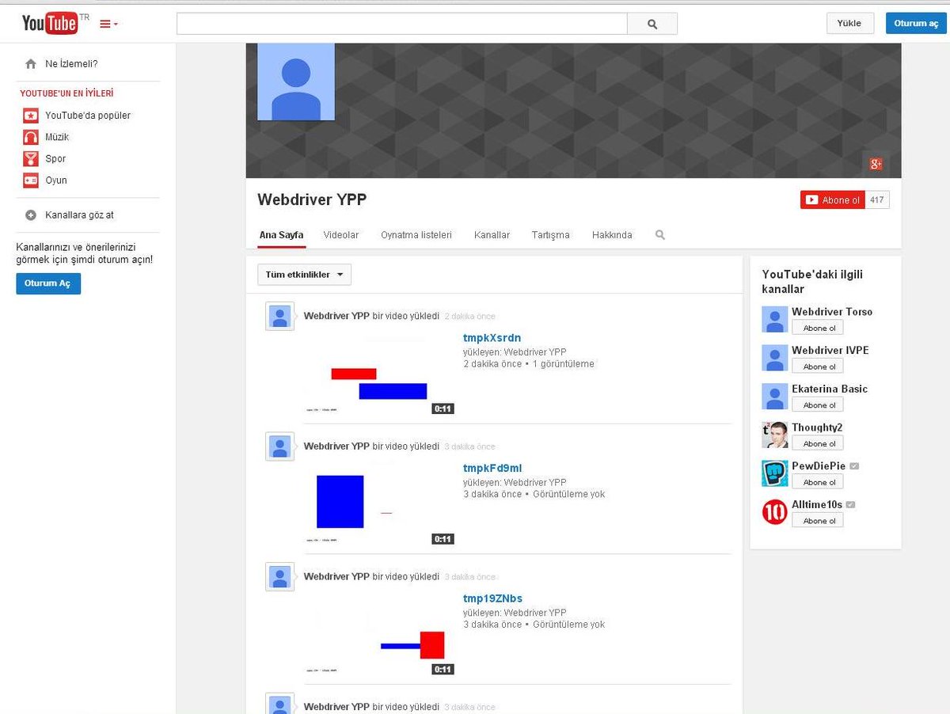
Task: Click Webdriver YPP name in first feed entry
Action: (336, 316)
